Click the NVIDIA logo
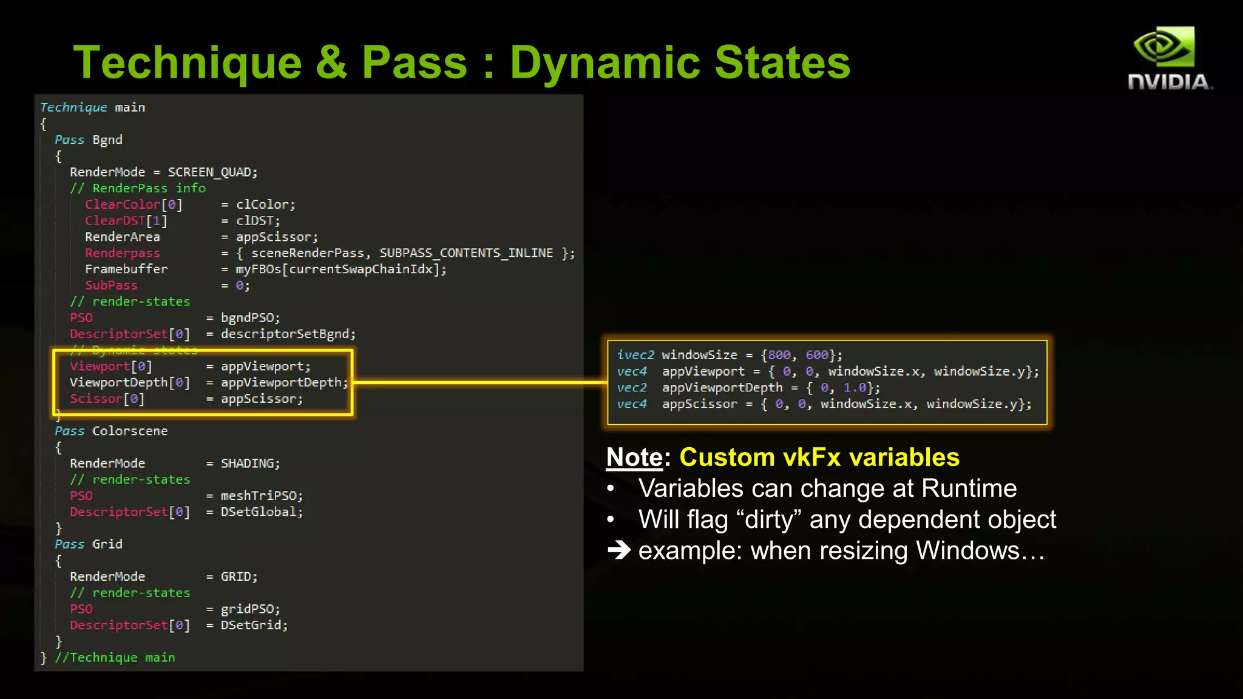The image size is (1243, 699). point(1170,58)
